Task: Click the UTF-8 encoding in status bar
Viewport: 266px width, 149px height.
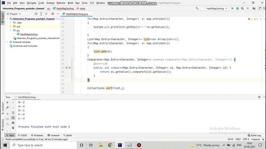Action: (246, 139)
